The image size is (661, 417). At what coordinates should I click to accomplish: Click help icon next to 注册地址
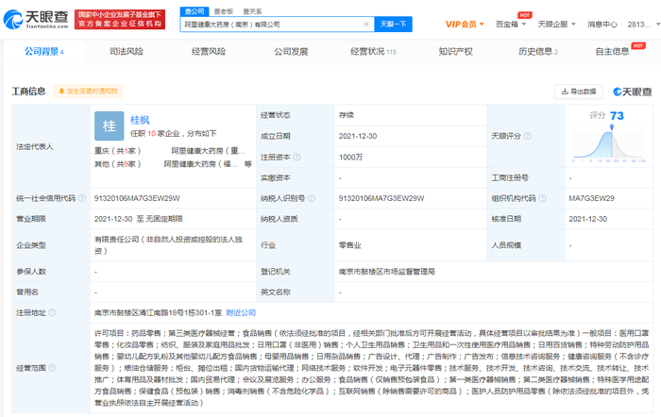[52, 312]
